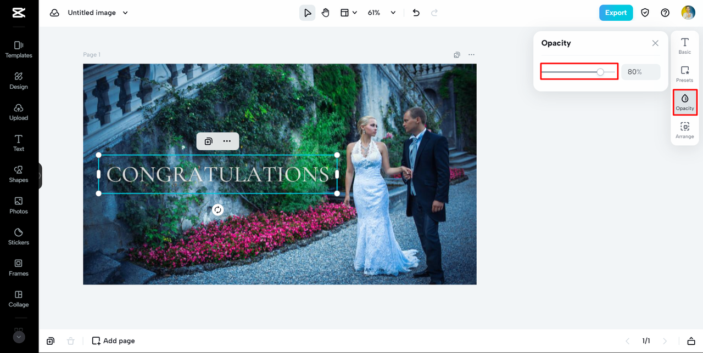This screenshot has width=703, height=353.
Task: Duplicate the page using page header icon
Action: (457, 55)
